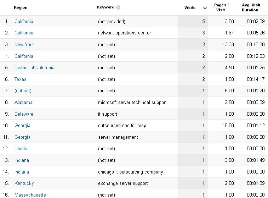268x198 pixels.
Task: Click the (not set) region link
Action: pos(23,90)
